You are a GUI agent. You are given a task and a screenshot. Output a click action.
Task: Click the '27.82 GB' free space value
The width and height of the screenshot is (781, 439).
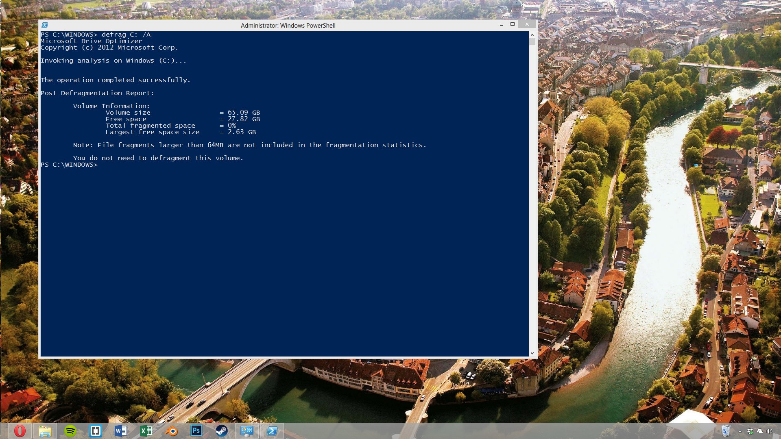click(x=244, y=119)
